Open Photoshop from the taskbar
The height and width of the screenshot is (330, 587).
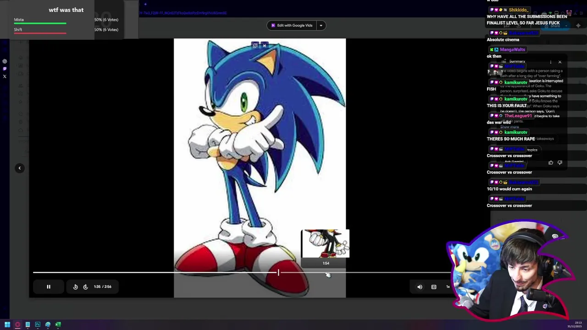38,324
